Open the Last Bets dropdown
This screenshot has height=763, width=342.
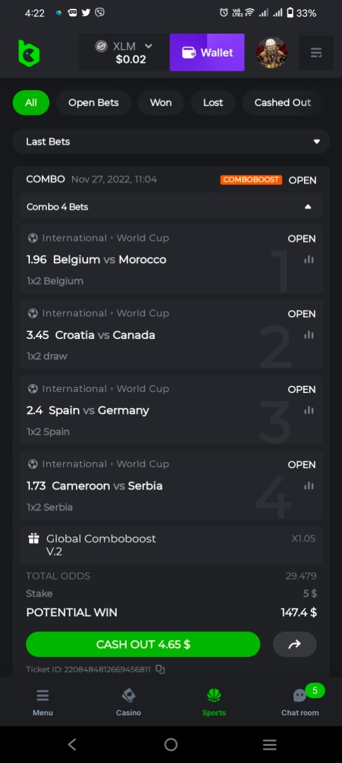(171, 141)
